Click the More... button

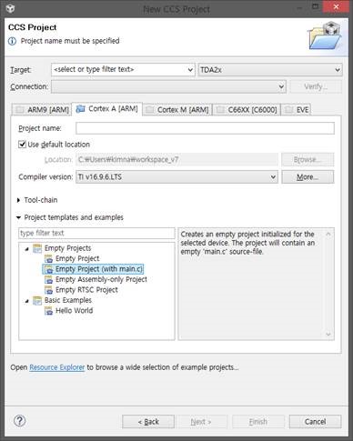pyautogui.click(x=308, y=176)
